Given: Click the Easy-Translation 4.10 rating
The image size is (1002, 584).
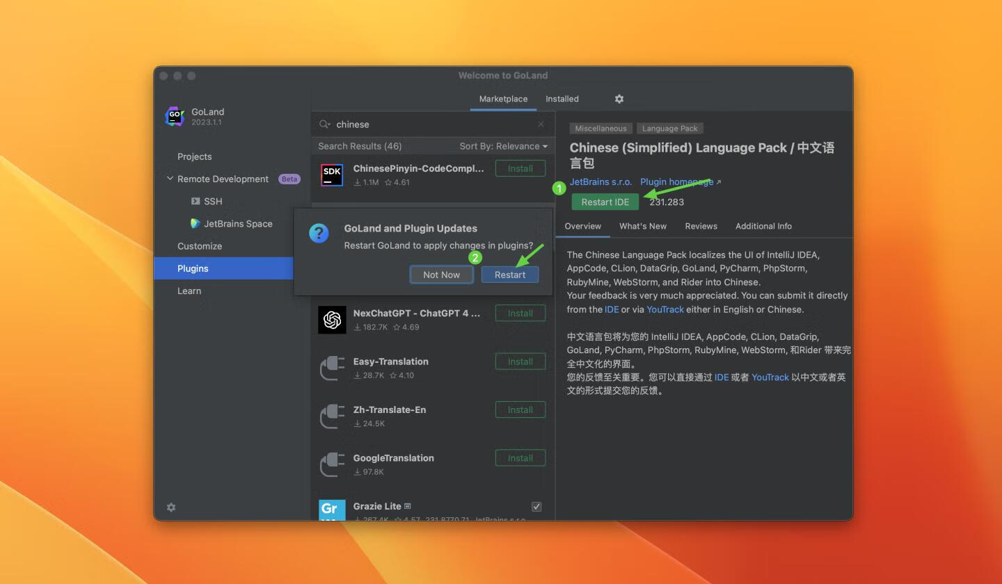Looking at the screenshot, I should click(401, 375).
